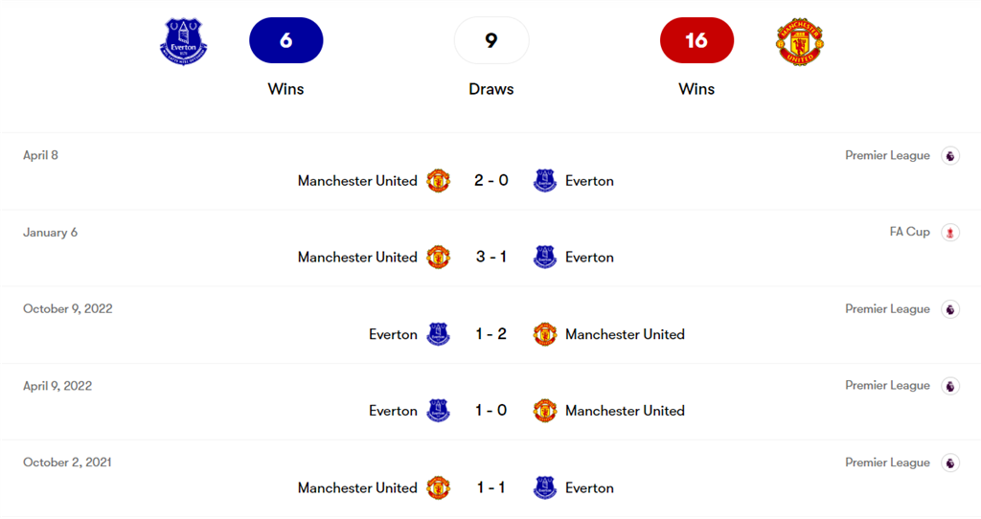The image size is (981, 519).
Task: Click Everton crest in October 9, 2022 match
Action: click(x=438, y=334)
